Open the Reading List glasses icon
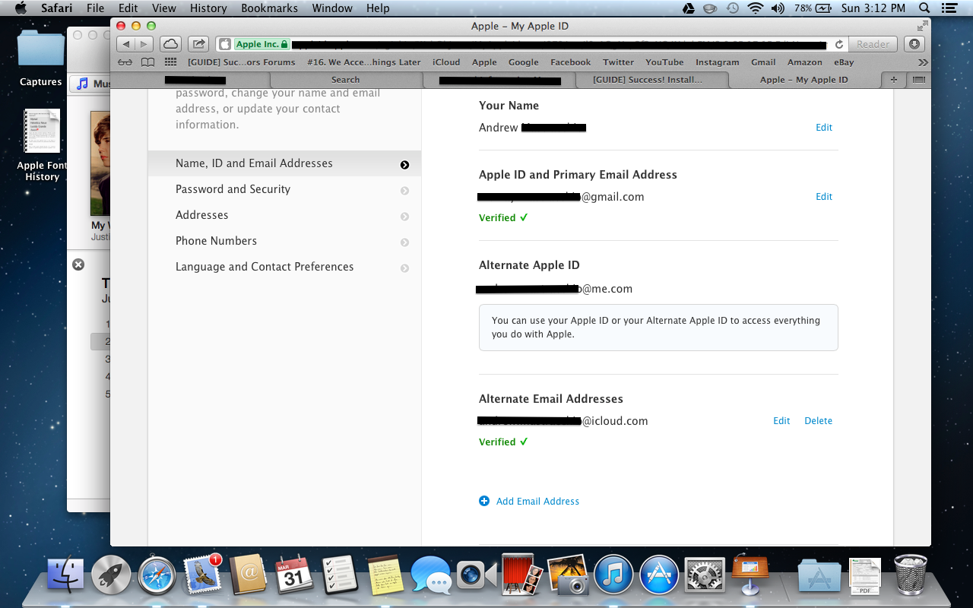Viewport: 973px width, 608px height. tap(126, 62)
